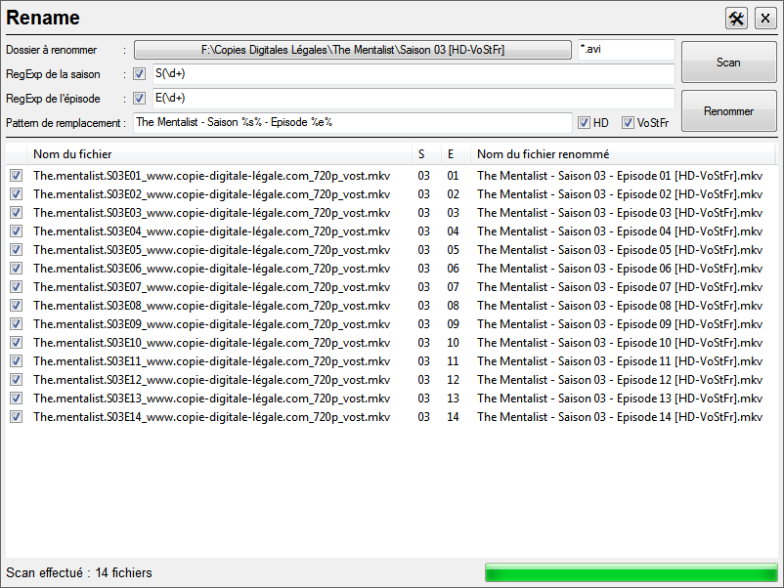This screenshot has height=588, width=784.
Task: Choose the folder to rename via path button
Action: (353, 50)
